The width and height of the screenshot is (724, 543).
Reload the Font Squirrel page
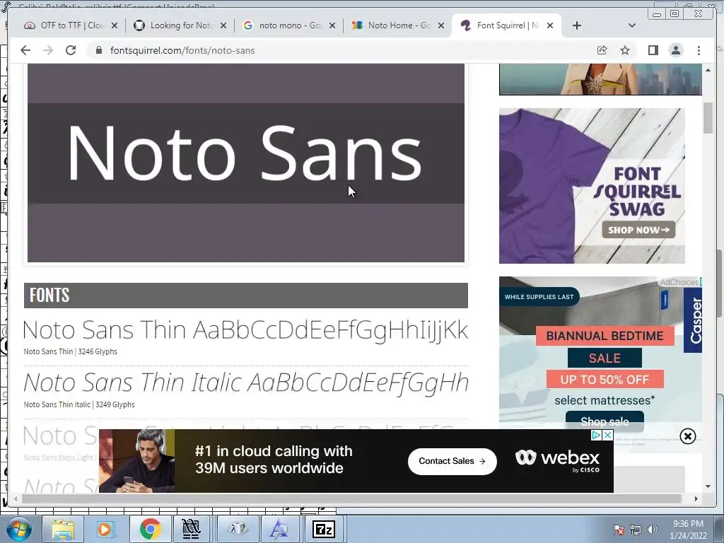coord(71,50)
